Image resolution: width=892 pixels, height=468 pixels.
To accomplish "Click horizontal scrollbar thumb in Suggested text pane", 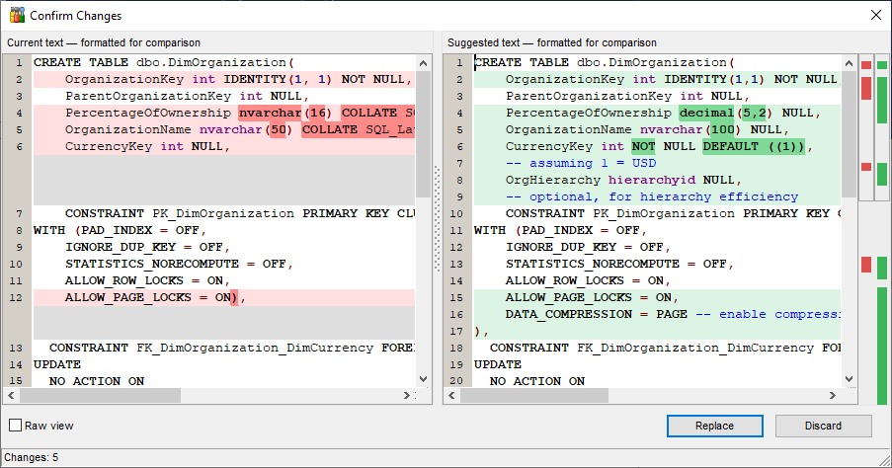I will point(534,395).
